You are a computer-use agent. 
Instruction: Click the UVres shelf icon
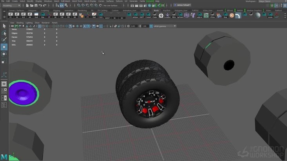coord(213,15)
